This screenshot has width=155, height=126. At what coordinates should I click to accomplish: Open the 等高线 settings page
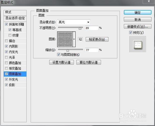(x=17, y=30)
